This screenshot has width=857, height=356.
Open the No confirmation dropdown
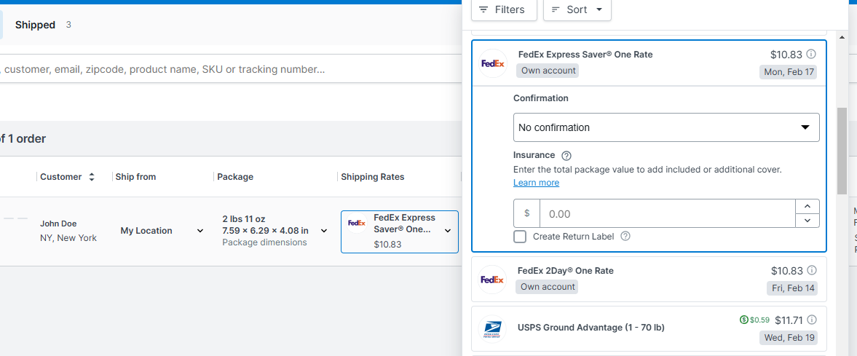point(666,127)
